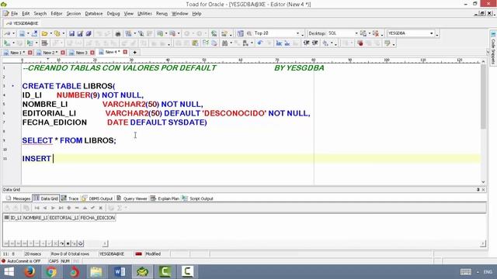Open the Database menu
Image resolution: width=497 pixels, height=279 pixels.
[x=94, y=14]
